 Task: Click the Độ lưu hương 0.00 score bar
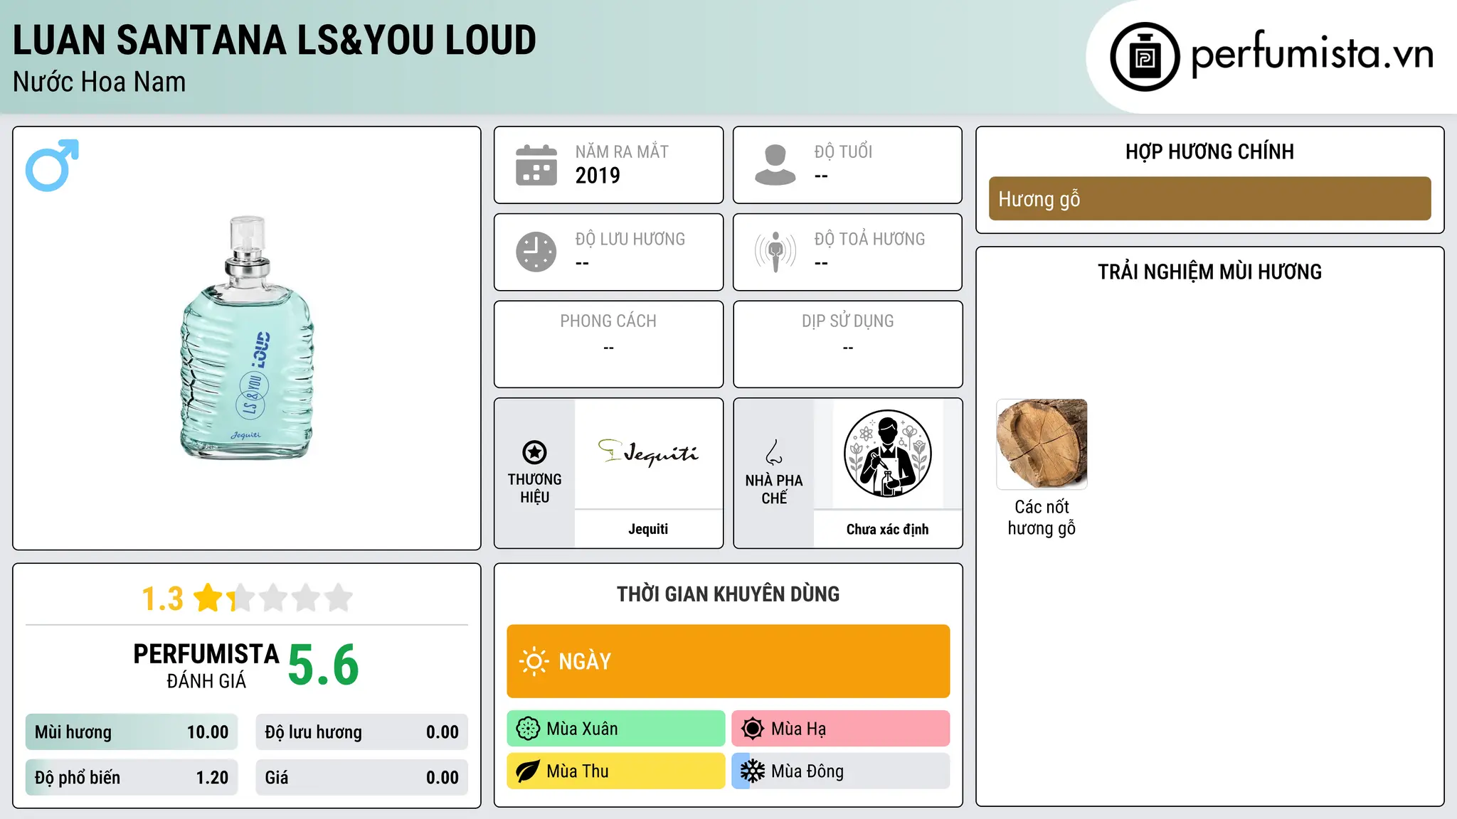pos(361,732)
